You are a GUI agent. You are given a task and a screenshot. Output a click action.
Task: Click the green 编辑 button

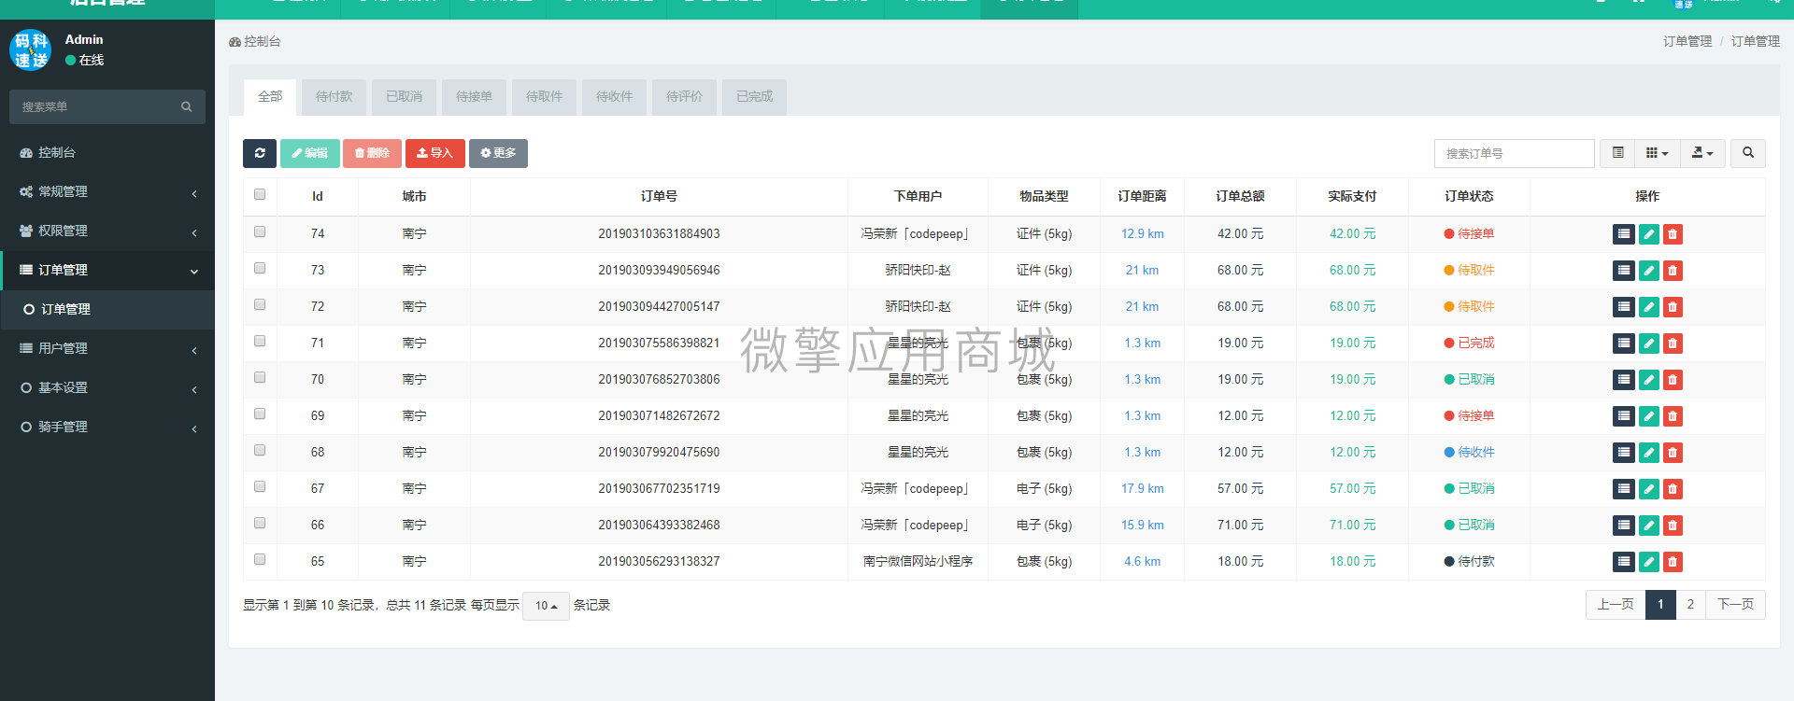pyautogui.click(x=309, y=153)
